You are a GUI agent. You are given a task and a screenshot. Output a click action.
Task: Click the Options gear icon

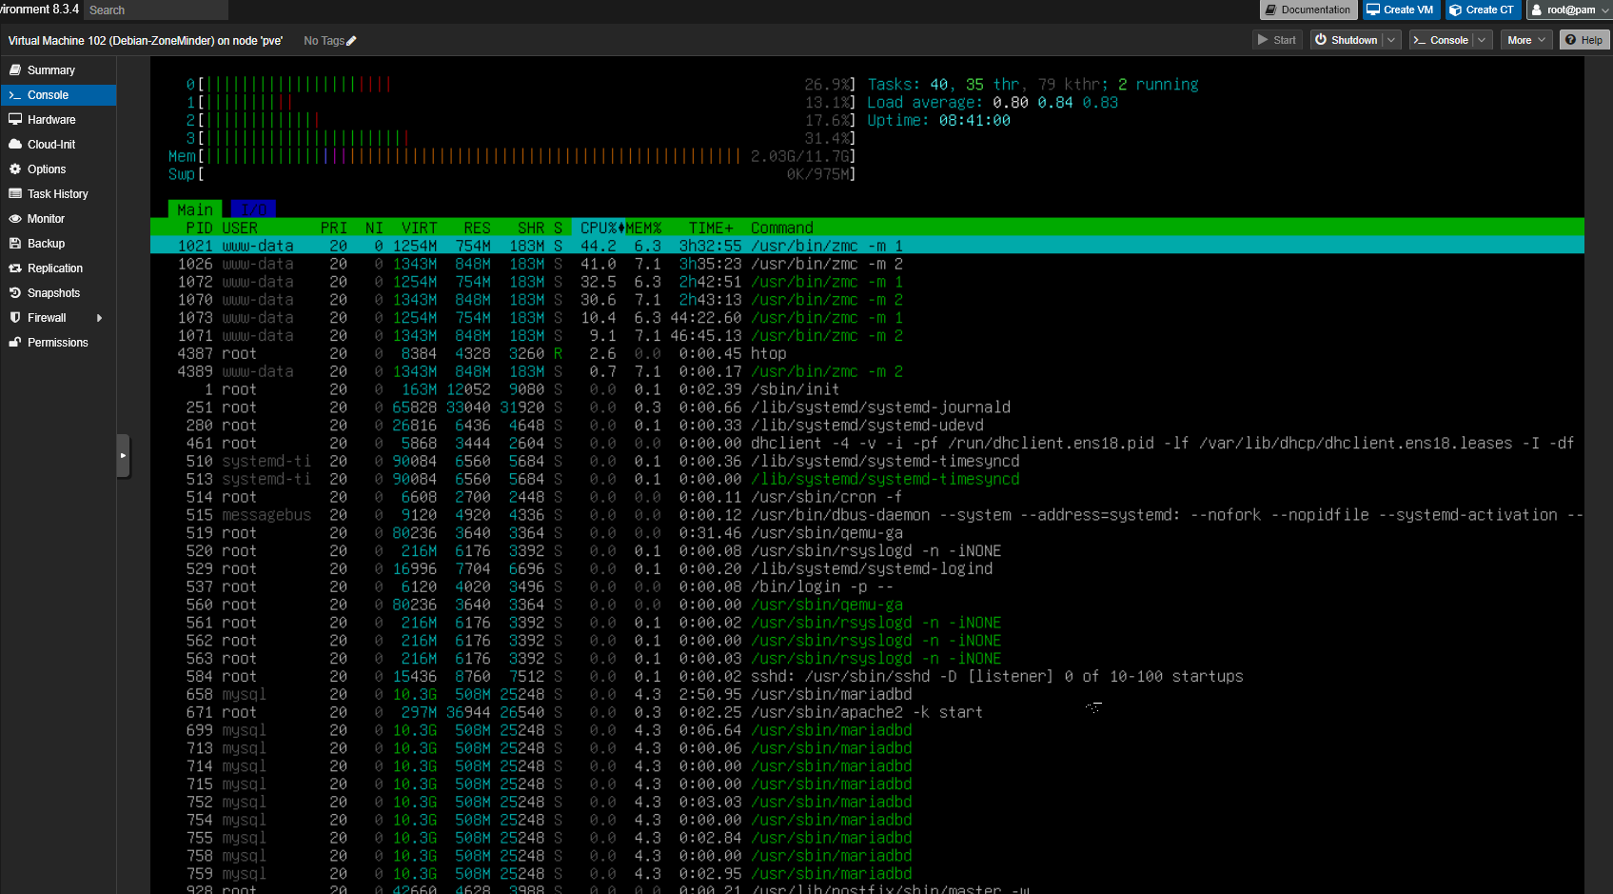15,169
